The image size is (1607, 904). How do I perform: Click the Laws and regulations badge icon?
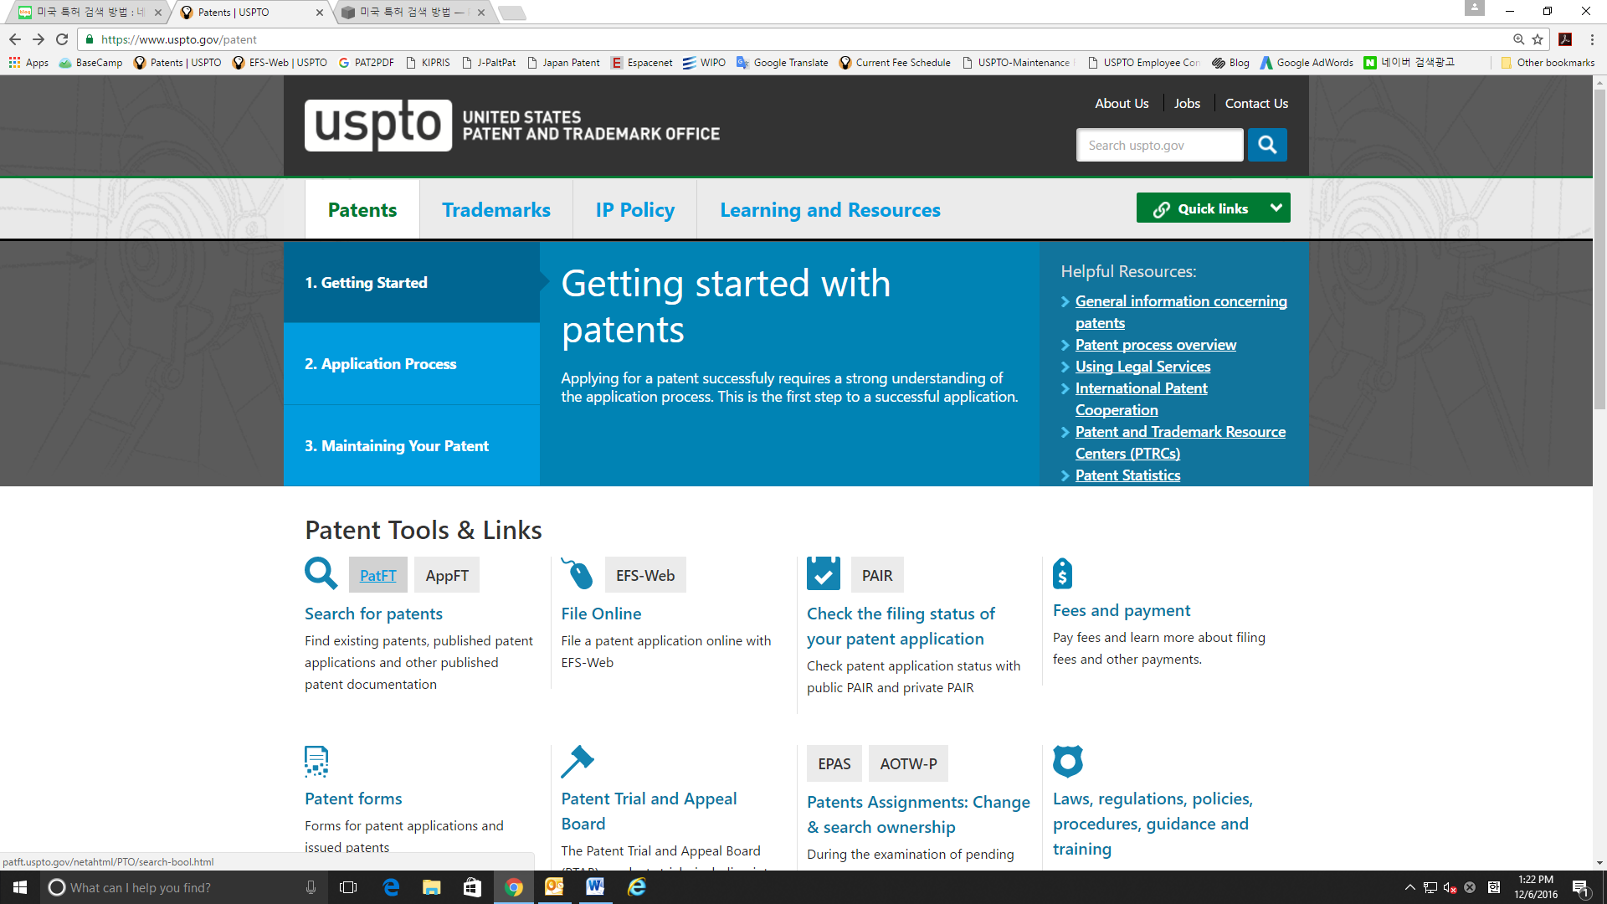pos(1068,762)
